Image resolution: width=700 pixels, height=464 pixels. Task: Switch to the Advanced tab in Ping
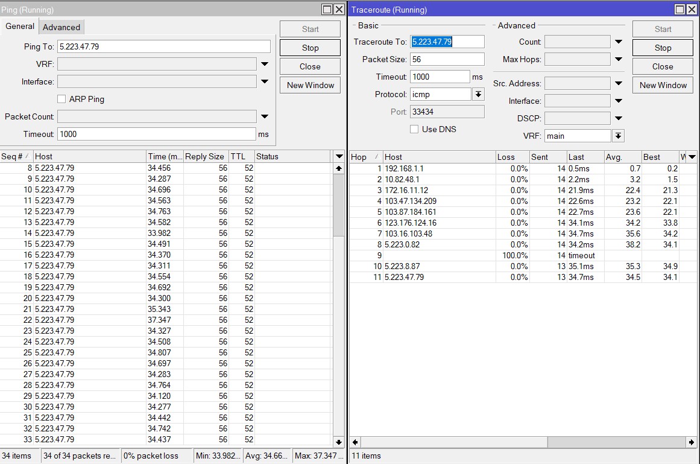[61, 27]
